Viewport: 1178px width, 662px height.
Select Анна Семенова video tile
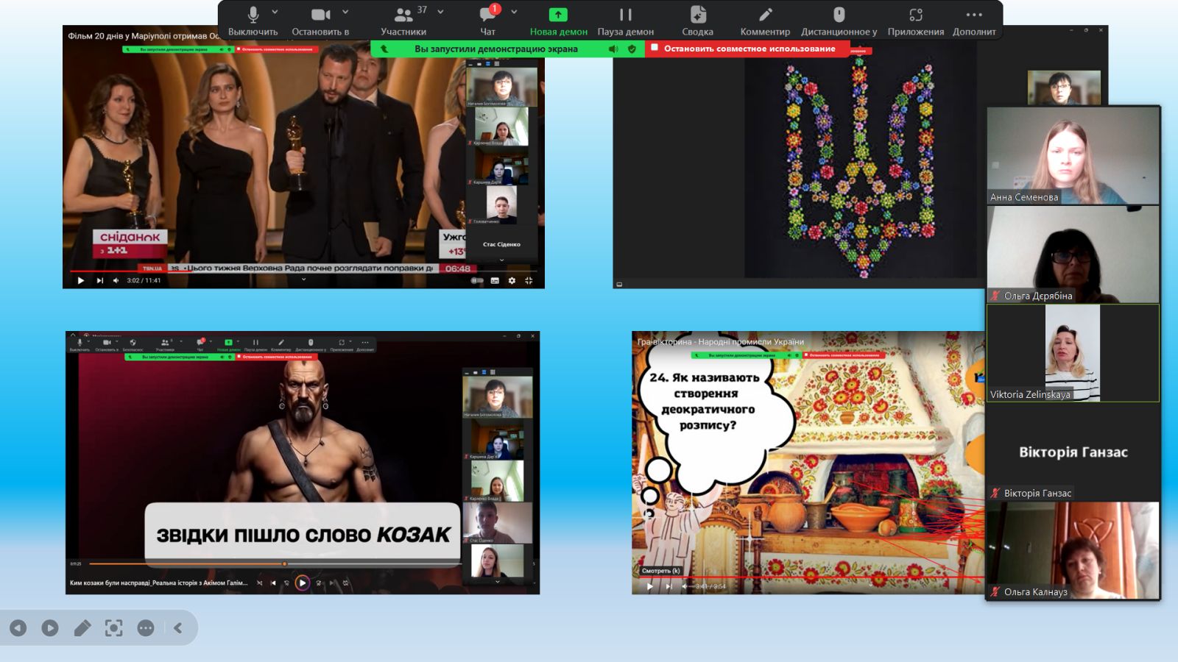pos(1073,155)
